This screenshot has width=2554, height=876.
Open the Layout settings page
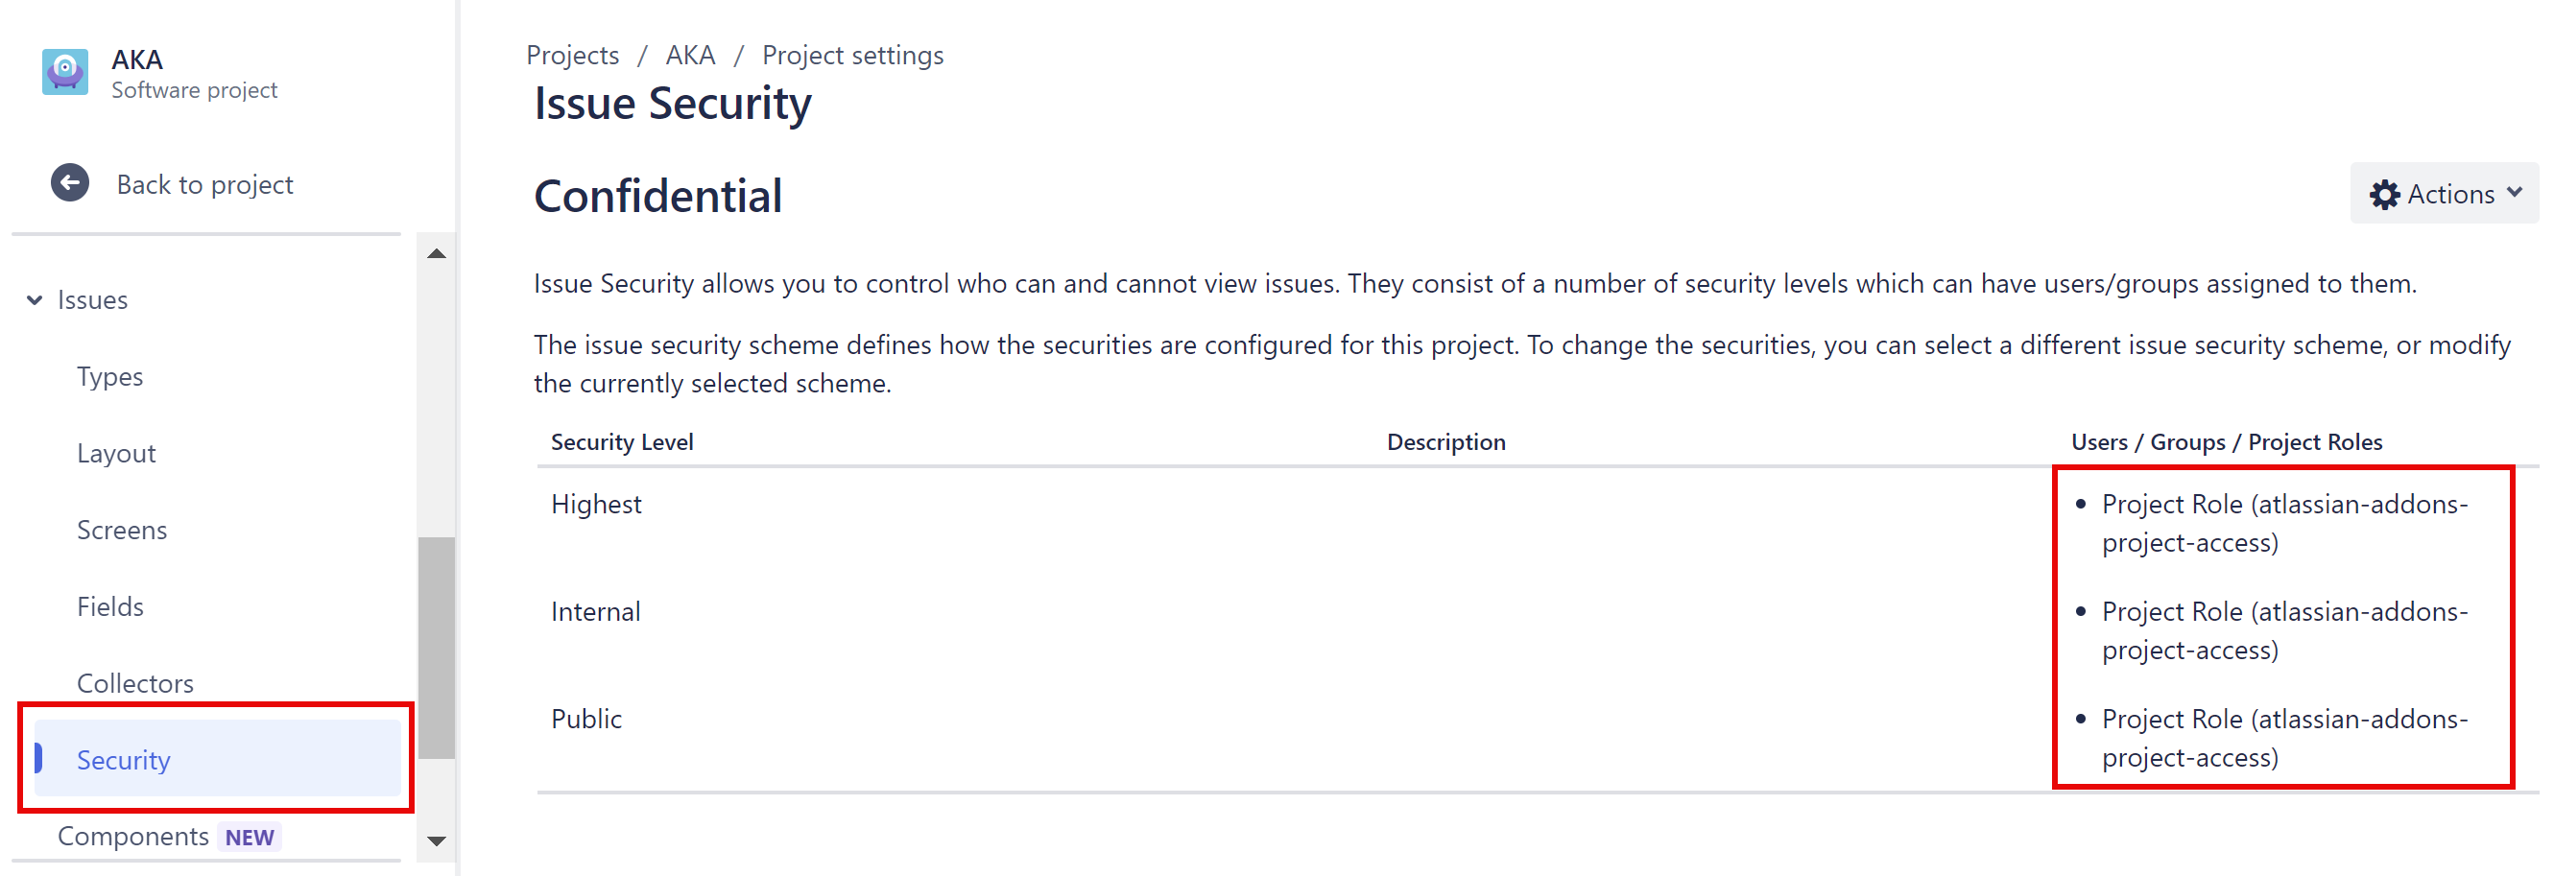(116, 453)
